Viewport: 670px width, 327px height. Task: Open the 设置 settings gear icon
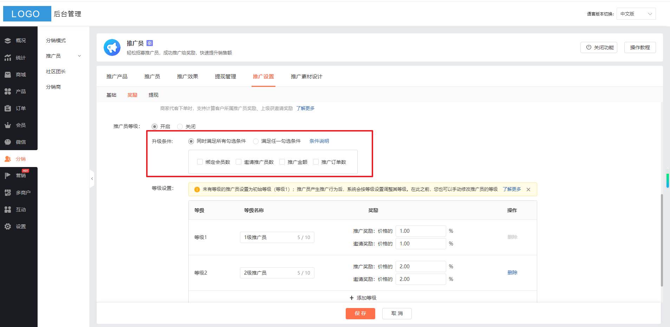point(8,226)
